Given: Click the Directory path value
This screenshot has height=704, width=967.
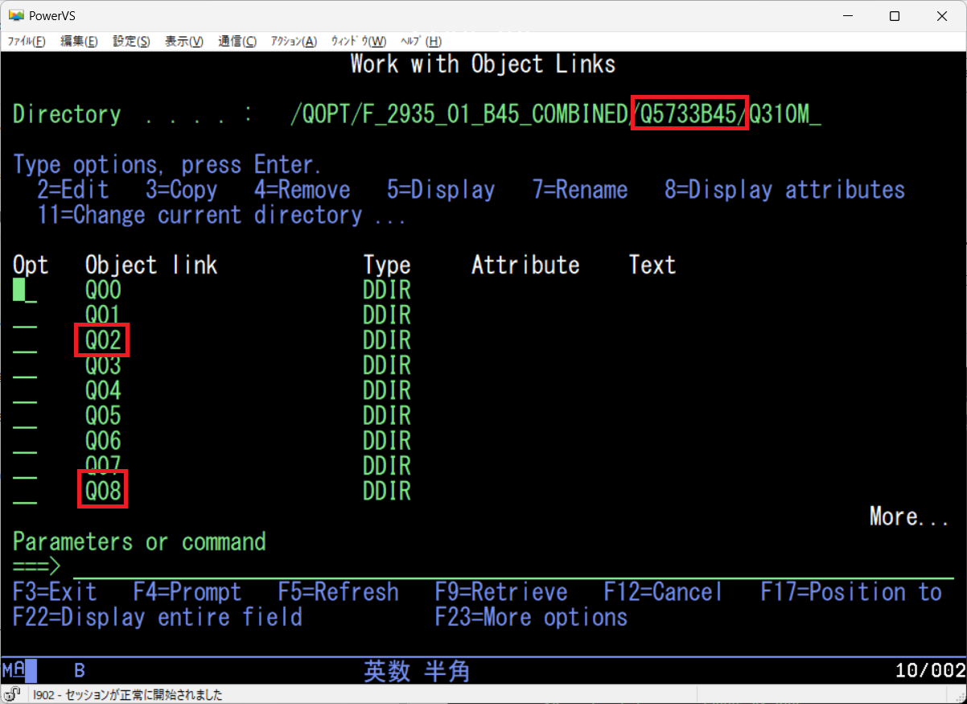Looking at the screenshot, I should (x=556, y=115).
